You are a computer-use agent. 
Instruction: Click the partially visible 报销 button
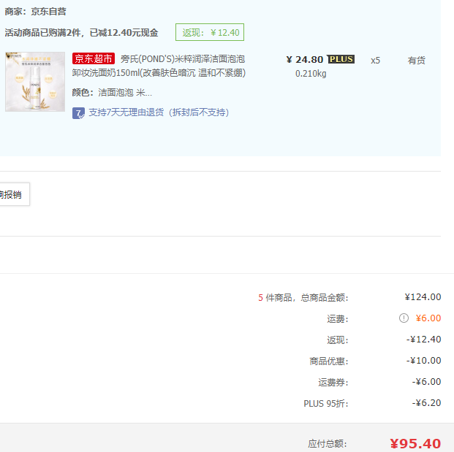click(13, 194)
